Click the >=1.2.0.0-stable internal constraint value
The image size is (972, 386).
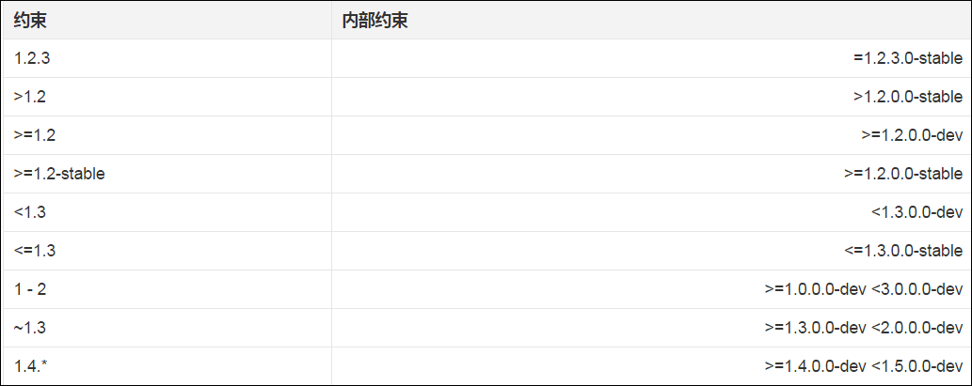[903, 174]
